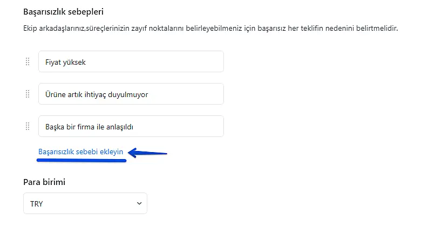Click the blue underline beneath the add-reason link
This screenshot has height=234, width=429.
82,160
